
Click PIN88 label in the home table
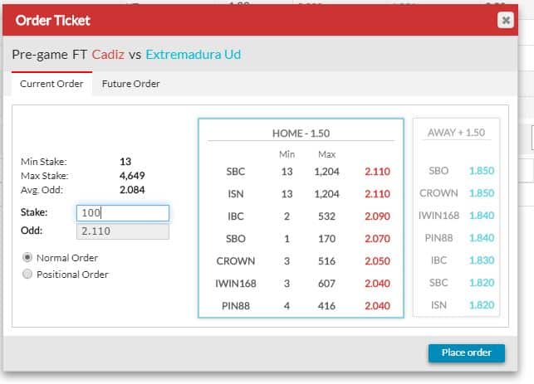236,306
